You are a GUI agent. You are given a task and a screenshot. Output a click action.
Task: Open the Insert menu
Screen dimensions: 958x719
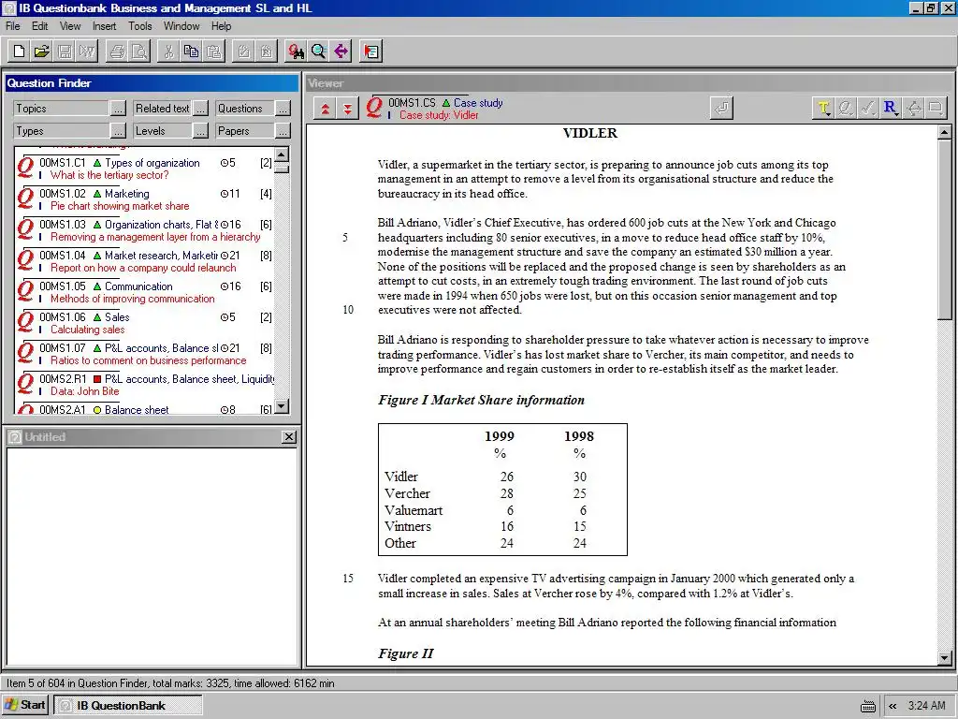(x=104, y=26)
